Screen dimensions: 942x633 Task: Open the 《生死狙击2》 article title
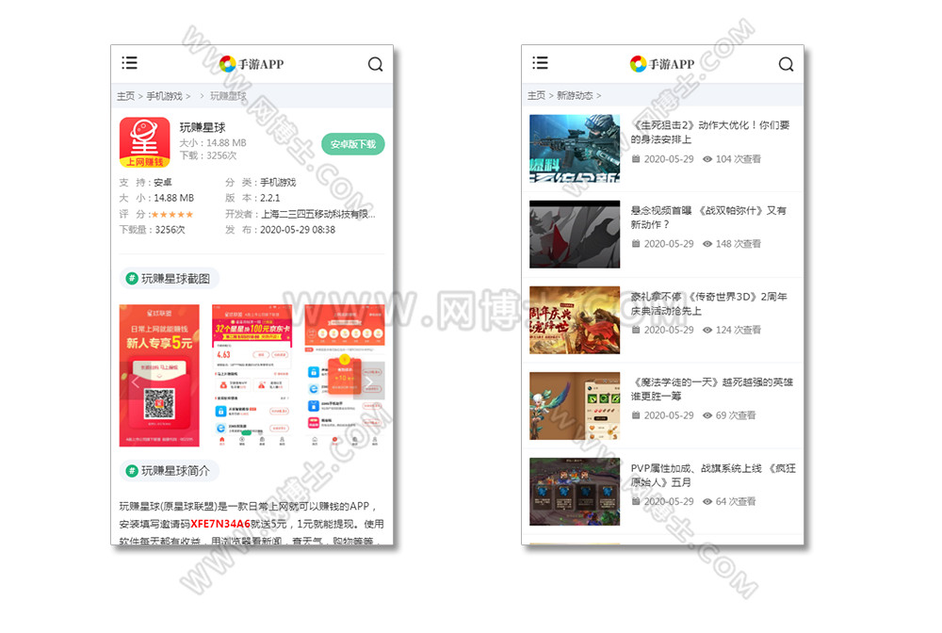(x=710, y=132)
